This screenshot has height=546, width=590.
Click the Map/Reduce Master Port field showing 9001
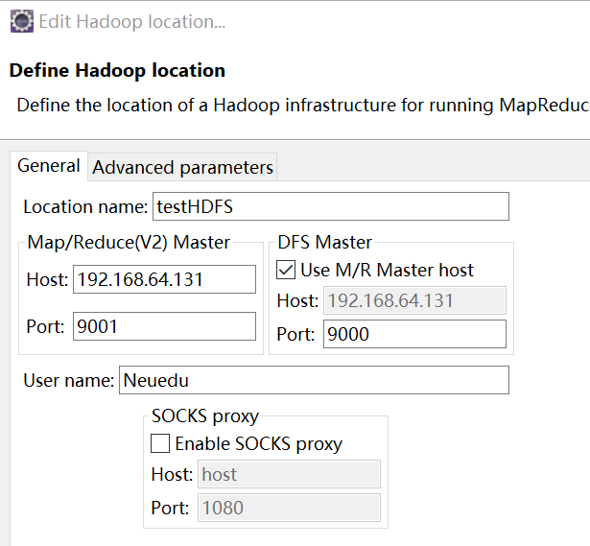pyautogui.click(x=164, y=325)
